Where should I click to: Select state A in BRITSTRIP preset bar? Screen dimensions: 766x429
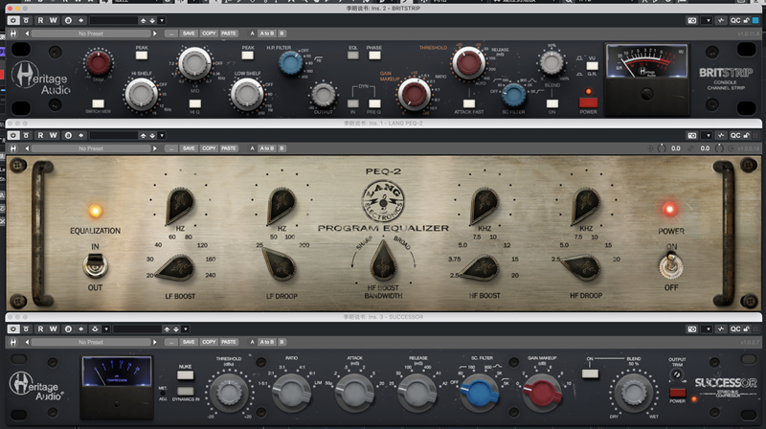pyautogui.click(x=252, y=34)
